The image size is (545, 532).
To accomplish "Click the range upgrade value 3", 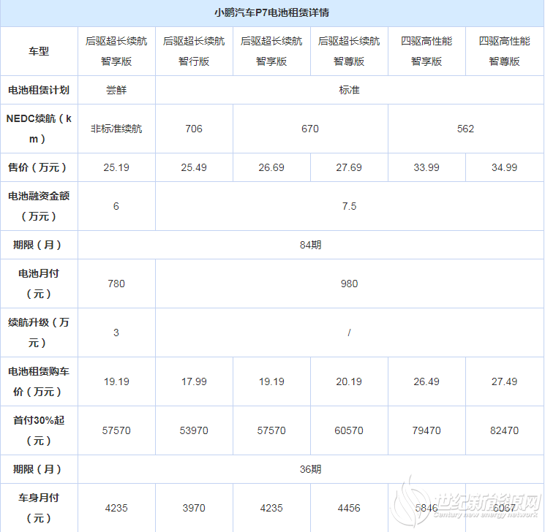I will (x=116, y=332).
